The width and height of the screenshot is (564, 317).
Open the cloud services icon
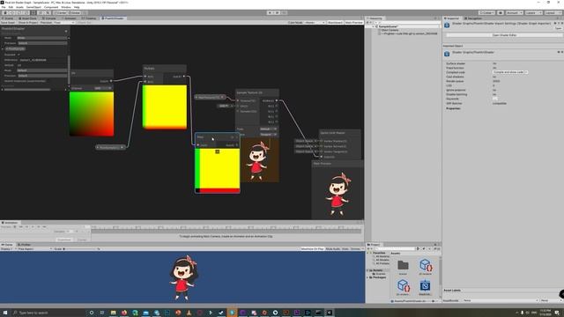tap(501, 13)
